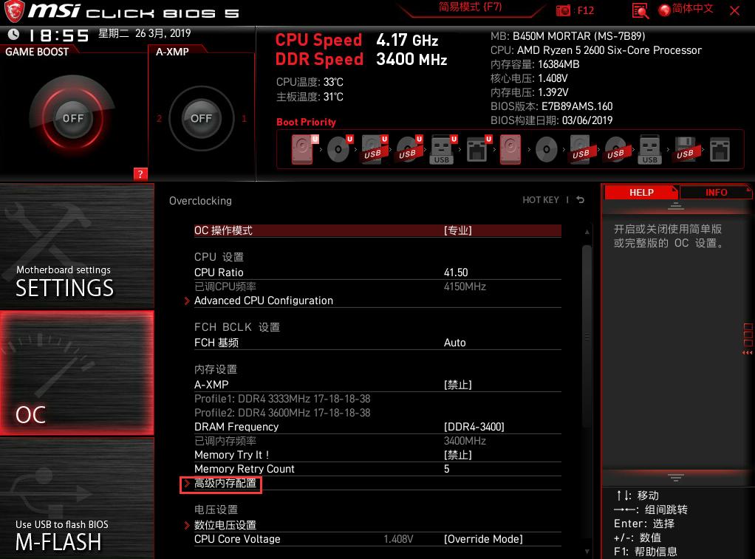Click the CPU Speed 4.17 GHz readout

coord(357,40)
